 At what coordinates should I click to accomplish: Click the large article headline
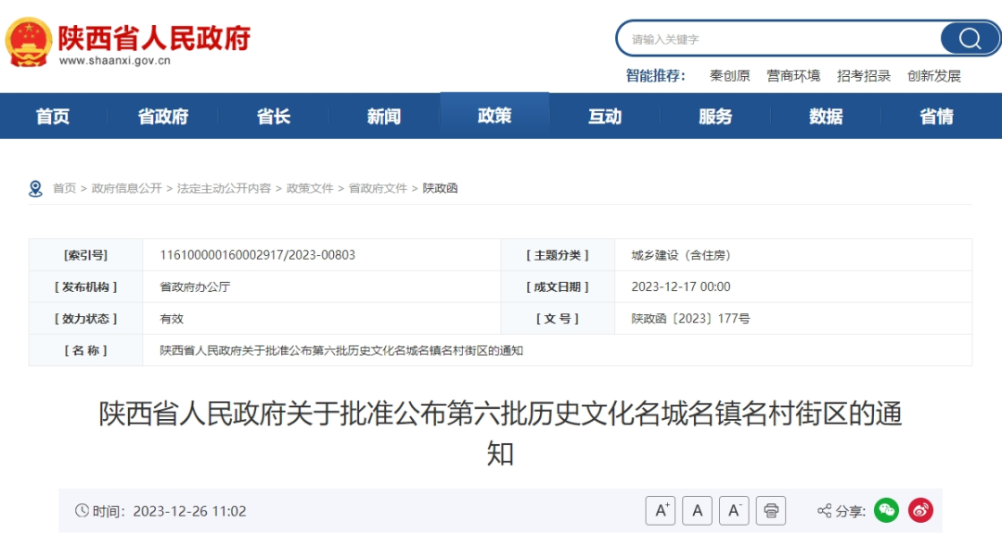pyautogui.click(x=500, y=433)
